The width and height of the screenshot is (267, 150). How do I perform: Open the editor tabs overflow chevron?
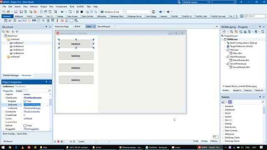217,27
